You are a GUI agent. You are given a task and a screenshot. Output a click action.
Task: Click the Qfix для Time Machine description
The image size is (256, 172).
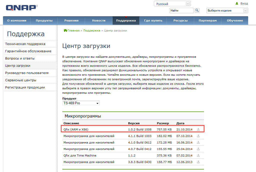click(x=80, y=155)
